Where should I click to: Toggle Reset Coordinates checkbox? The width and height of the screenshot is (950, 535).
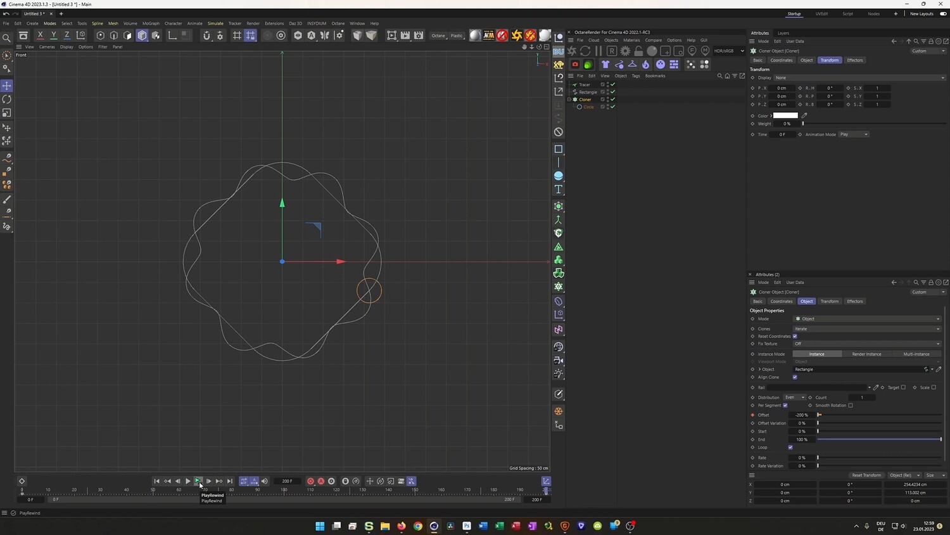coord(795,336)
